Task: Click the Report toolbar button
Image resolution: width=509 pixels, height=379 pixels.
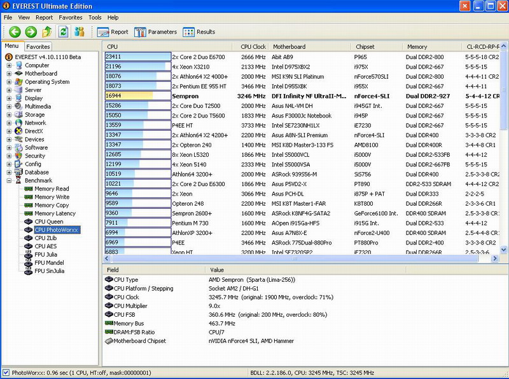Action: click(113, 32)
